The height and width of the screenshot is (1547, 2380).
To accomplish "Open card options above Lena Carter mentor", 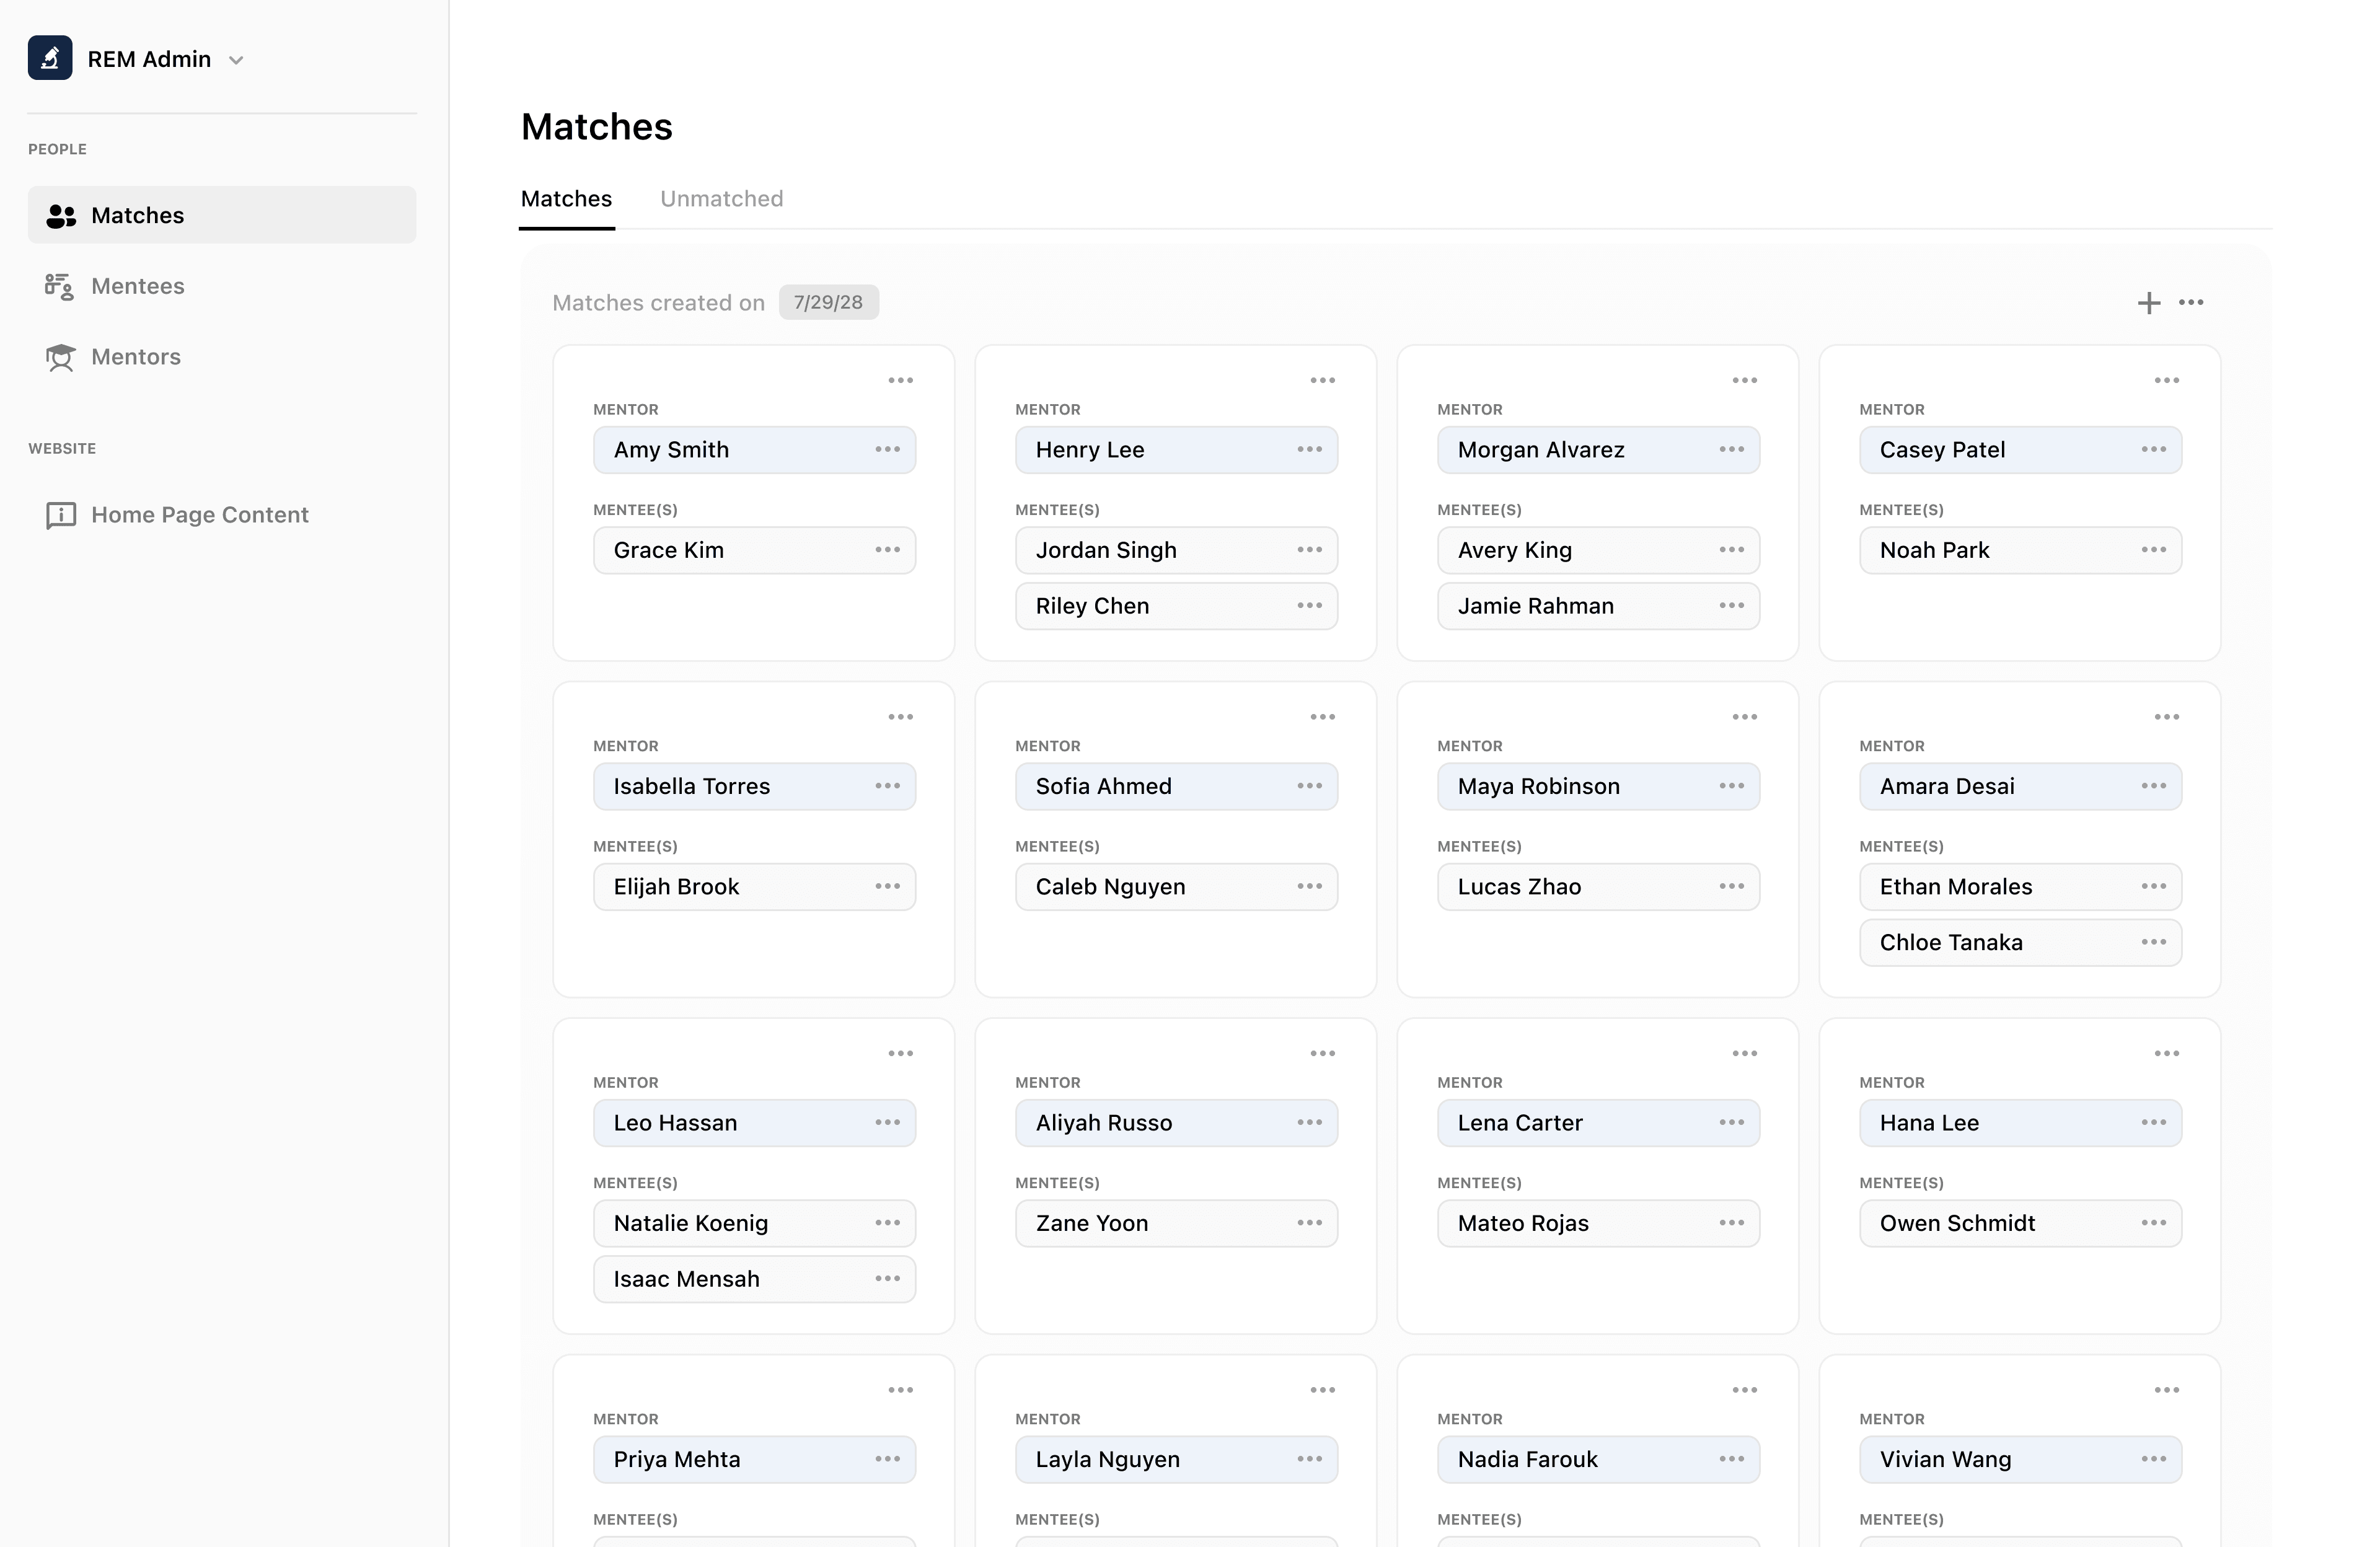I will tap(1744, 1054).
